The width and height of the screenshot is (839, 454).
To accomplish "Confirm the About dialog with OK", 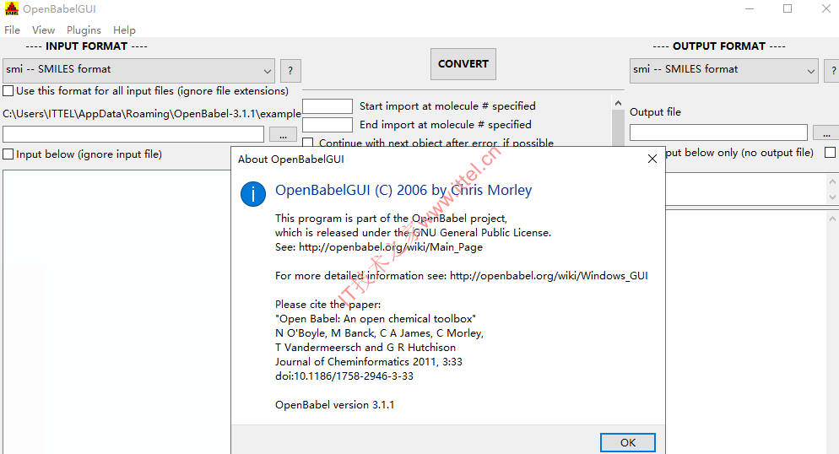I will (x=628, y=442).
